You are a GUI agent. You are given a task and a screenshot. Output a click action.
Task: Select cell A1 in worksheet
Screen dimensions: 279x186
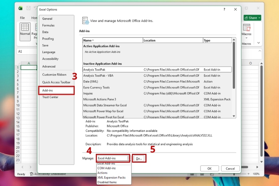pyautogui.click(x=29, y=67)
